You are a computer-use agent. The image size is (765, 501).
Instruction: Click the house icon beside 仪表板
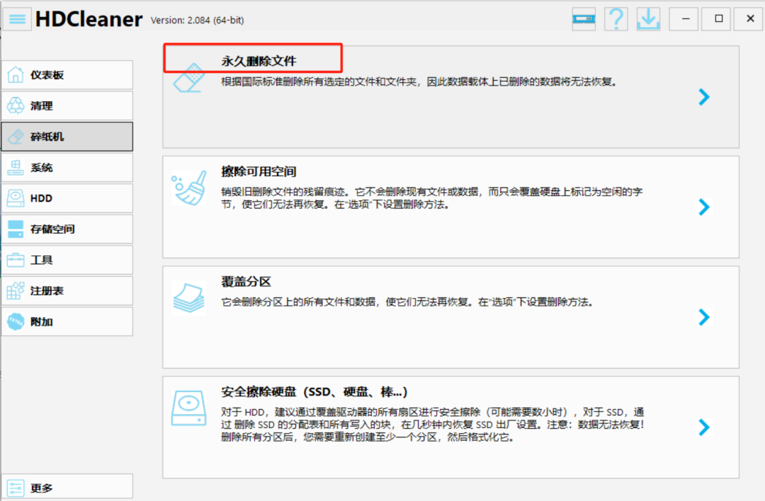[x=16, y=74]
